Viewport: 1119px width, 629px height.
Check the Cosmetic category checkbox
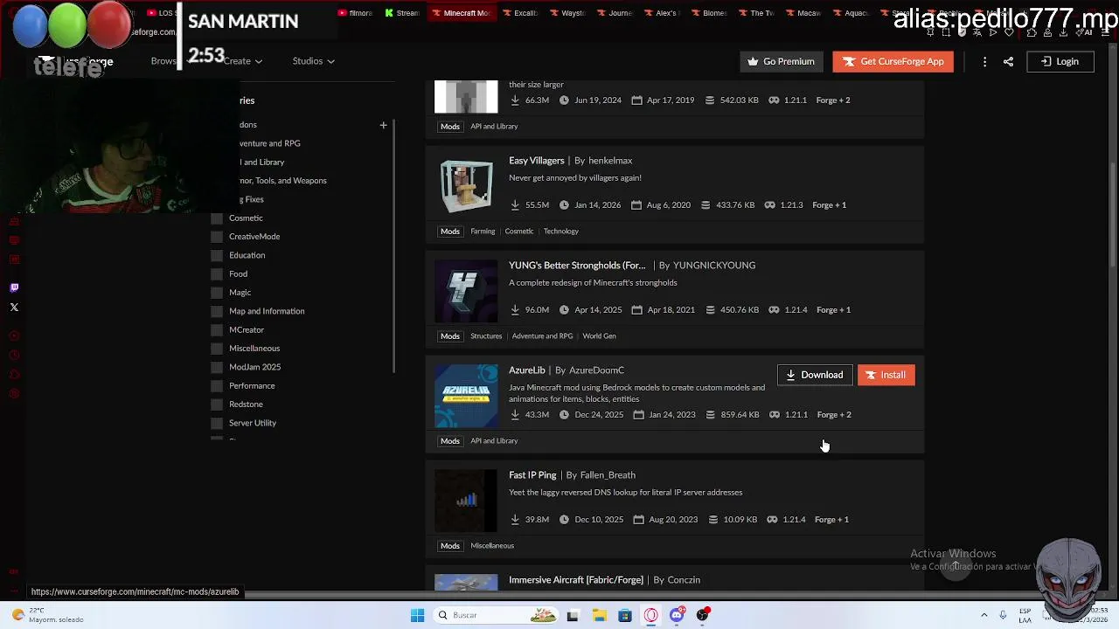(217, 218)
